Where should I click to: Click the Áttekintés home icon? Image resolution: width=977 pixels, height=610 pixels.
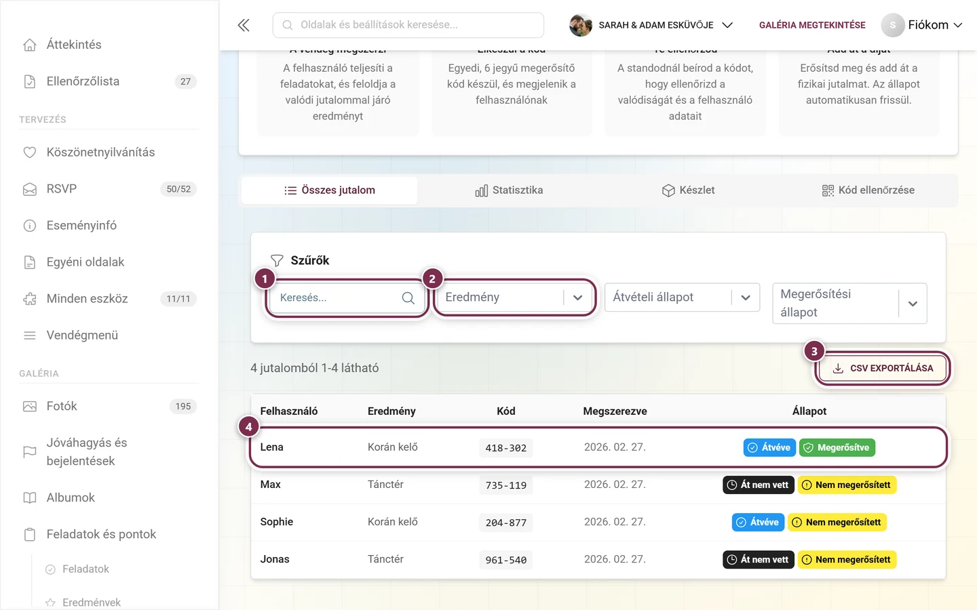[30, 45]
